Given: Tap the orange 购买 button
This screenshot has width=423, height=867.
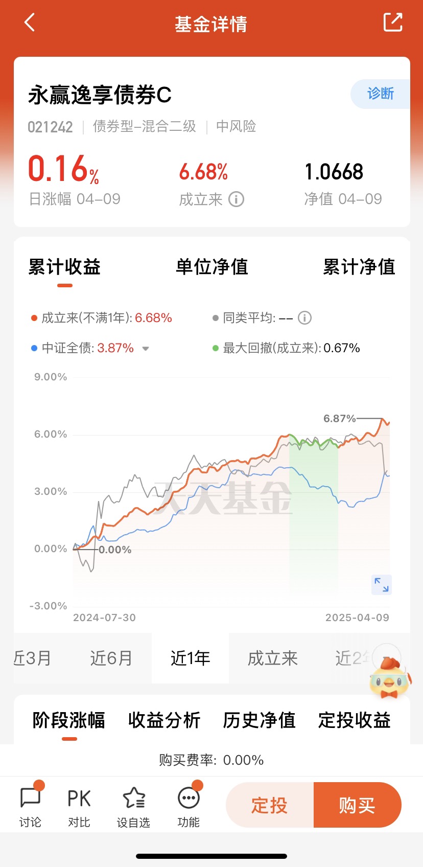Looking at the screenshot, I should 358,805.
